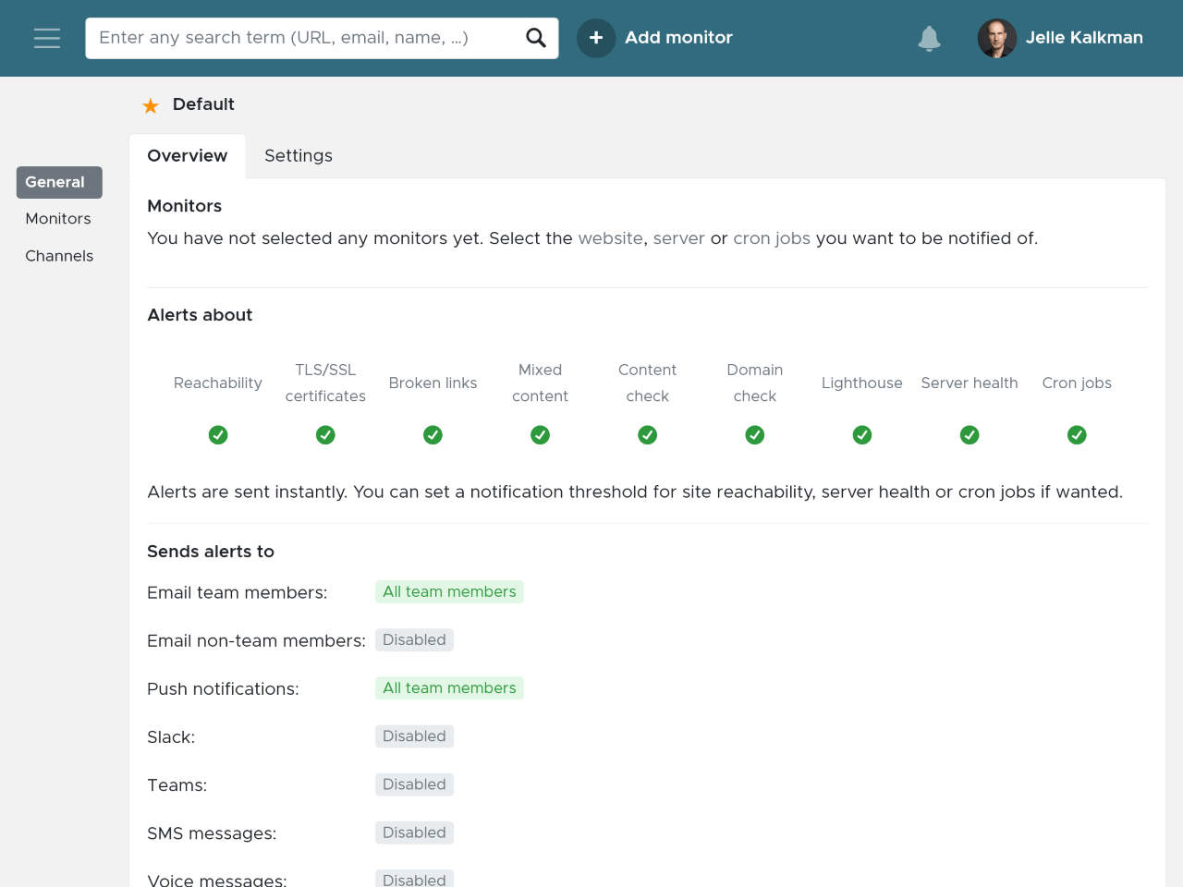1183x887 pixels.
Task: Open Monitors in the sidebar
Action: 58,219
